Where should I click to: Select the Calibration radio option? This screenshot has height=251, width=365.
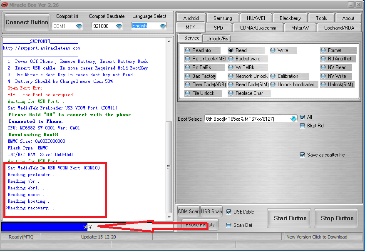point(289,76)
